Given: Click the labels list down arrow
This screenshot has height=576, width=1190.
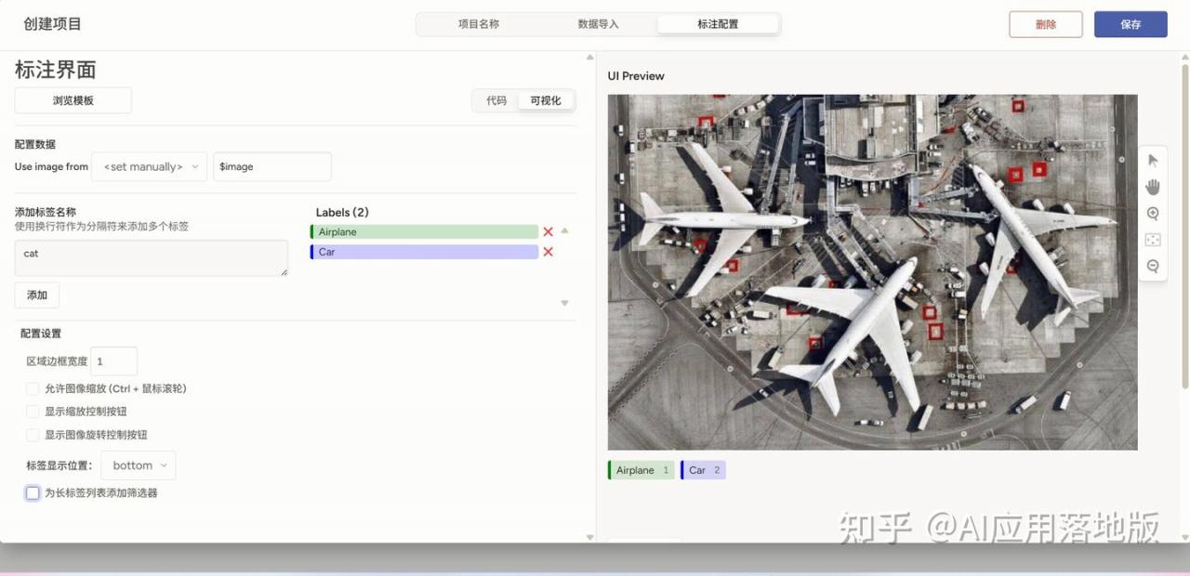Looking at the screenshot, I should 564,303.
